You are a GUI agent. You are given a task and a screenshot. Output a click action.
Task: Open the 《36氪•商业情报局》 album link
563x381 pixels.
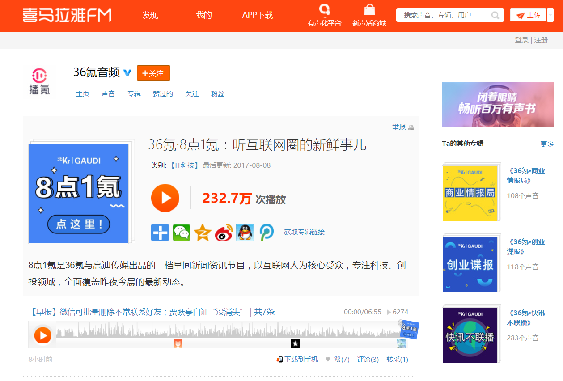pos(526,176)
